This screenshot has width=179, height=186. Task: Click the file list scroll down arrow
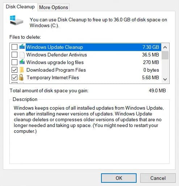click(165, 79)
